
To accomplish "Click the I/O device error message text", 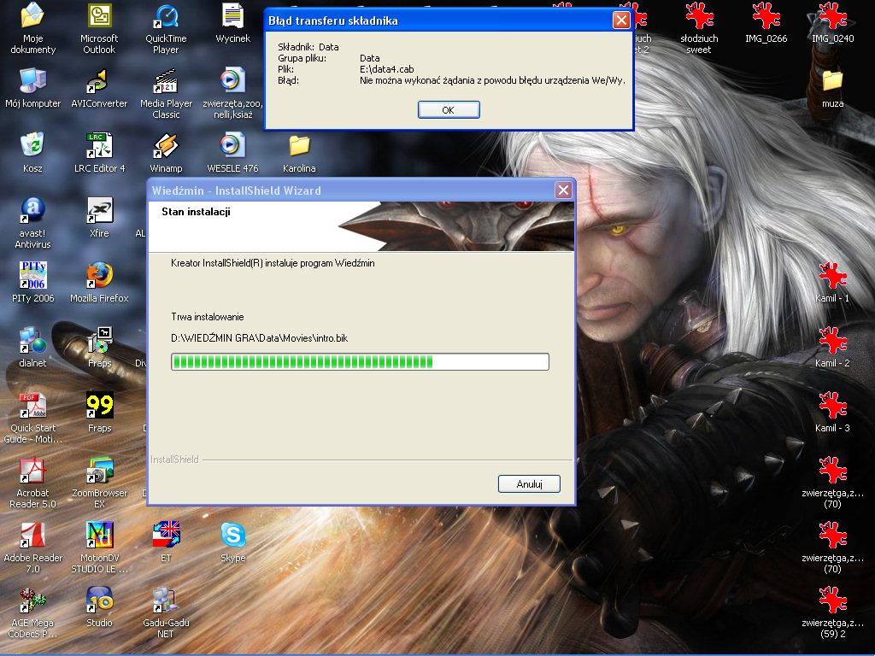I will pos(492,80).
